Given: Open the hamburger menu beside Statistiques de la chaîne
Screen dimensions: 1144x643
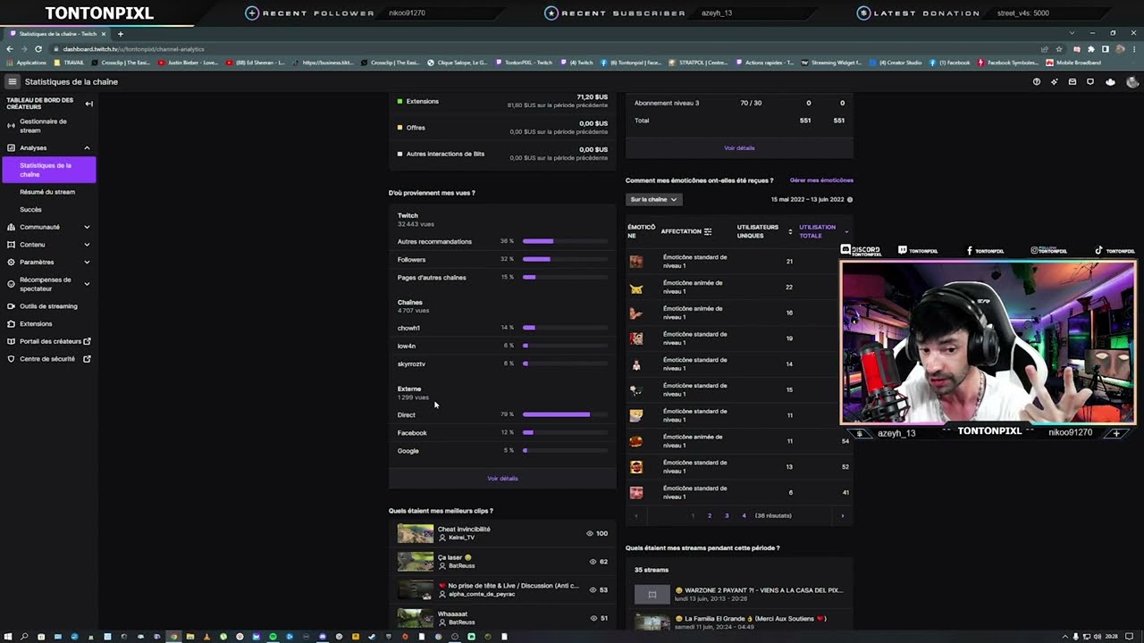Looking at the screenshot, I should point(13,81).
